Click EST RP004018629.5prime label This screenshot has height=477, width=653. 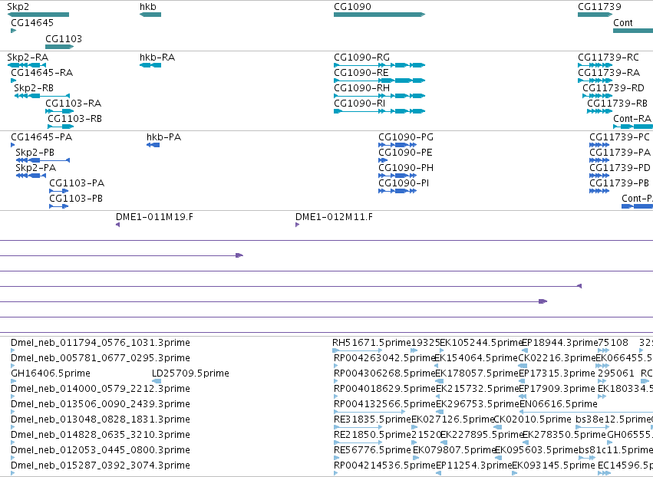coord(384,389)
